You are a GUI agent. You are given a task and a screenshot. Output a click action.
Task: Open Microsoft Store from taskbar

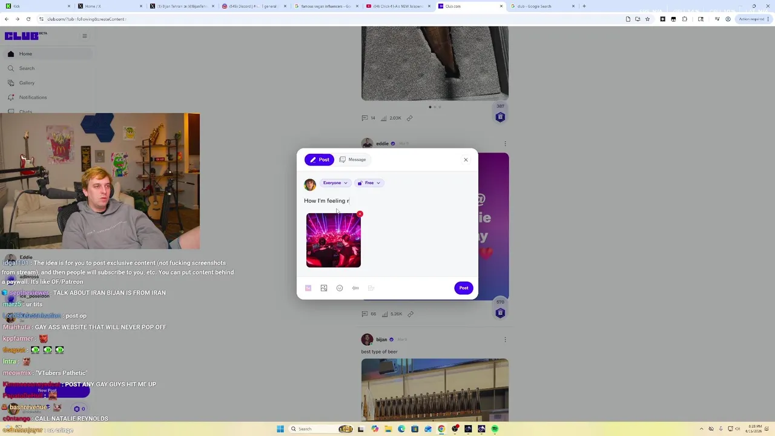tap(415, 429)
